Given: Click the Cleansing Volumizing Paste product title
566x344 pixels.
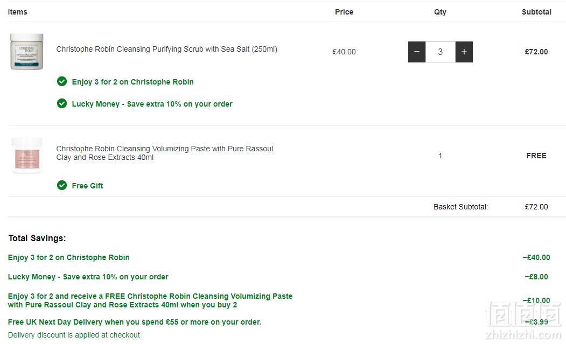Looking at the screenshot, I should (x=165, y=153).
